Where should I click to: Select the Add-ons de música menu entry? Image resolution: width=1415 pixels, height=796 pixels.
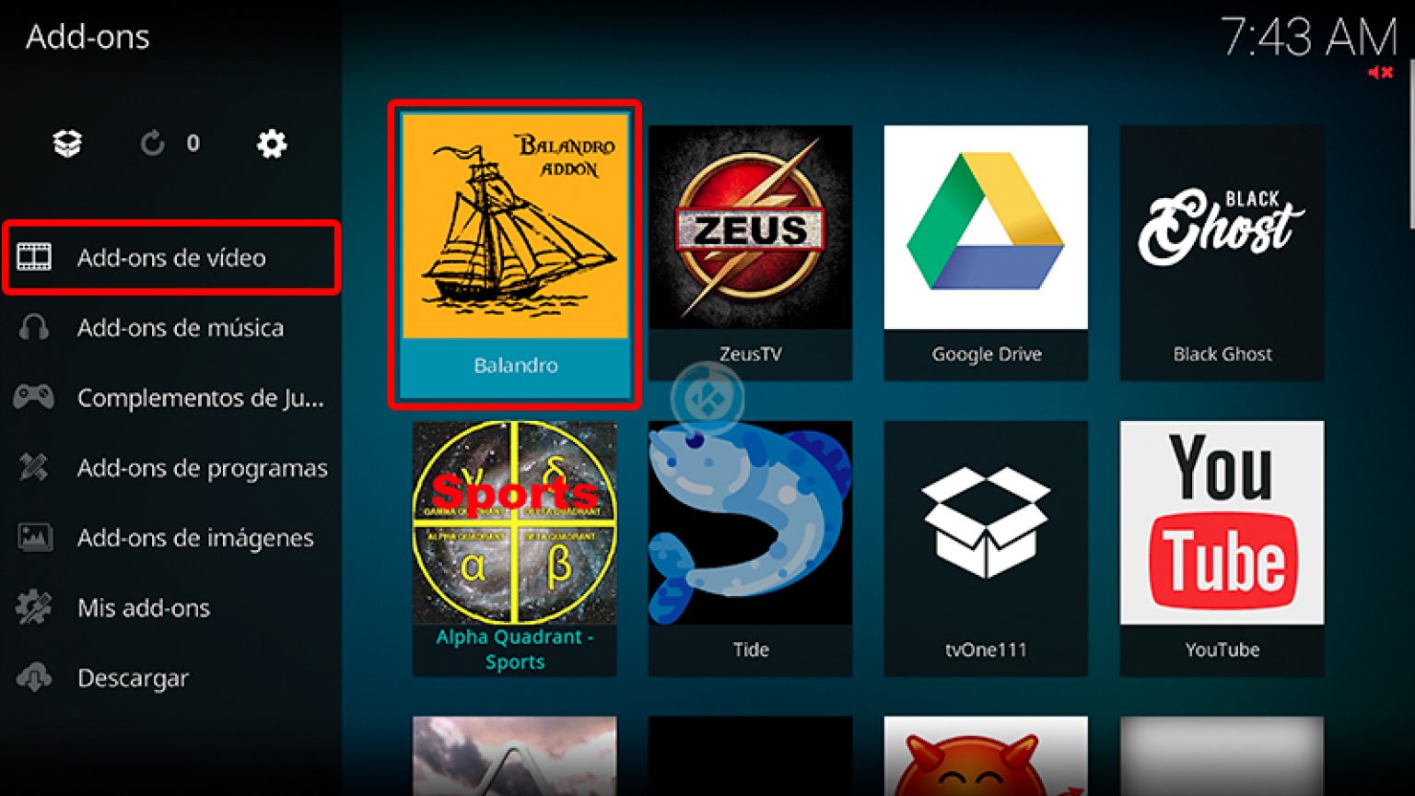pos(181,328)
